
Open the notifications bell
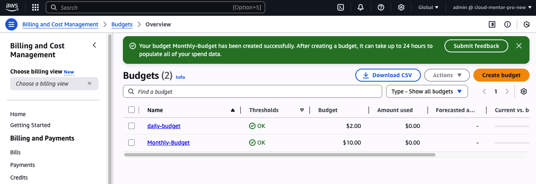pos(361,7)
